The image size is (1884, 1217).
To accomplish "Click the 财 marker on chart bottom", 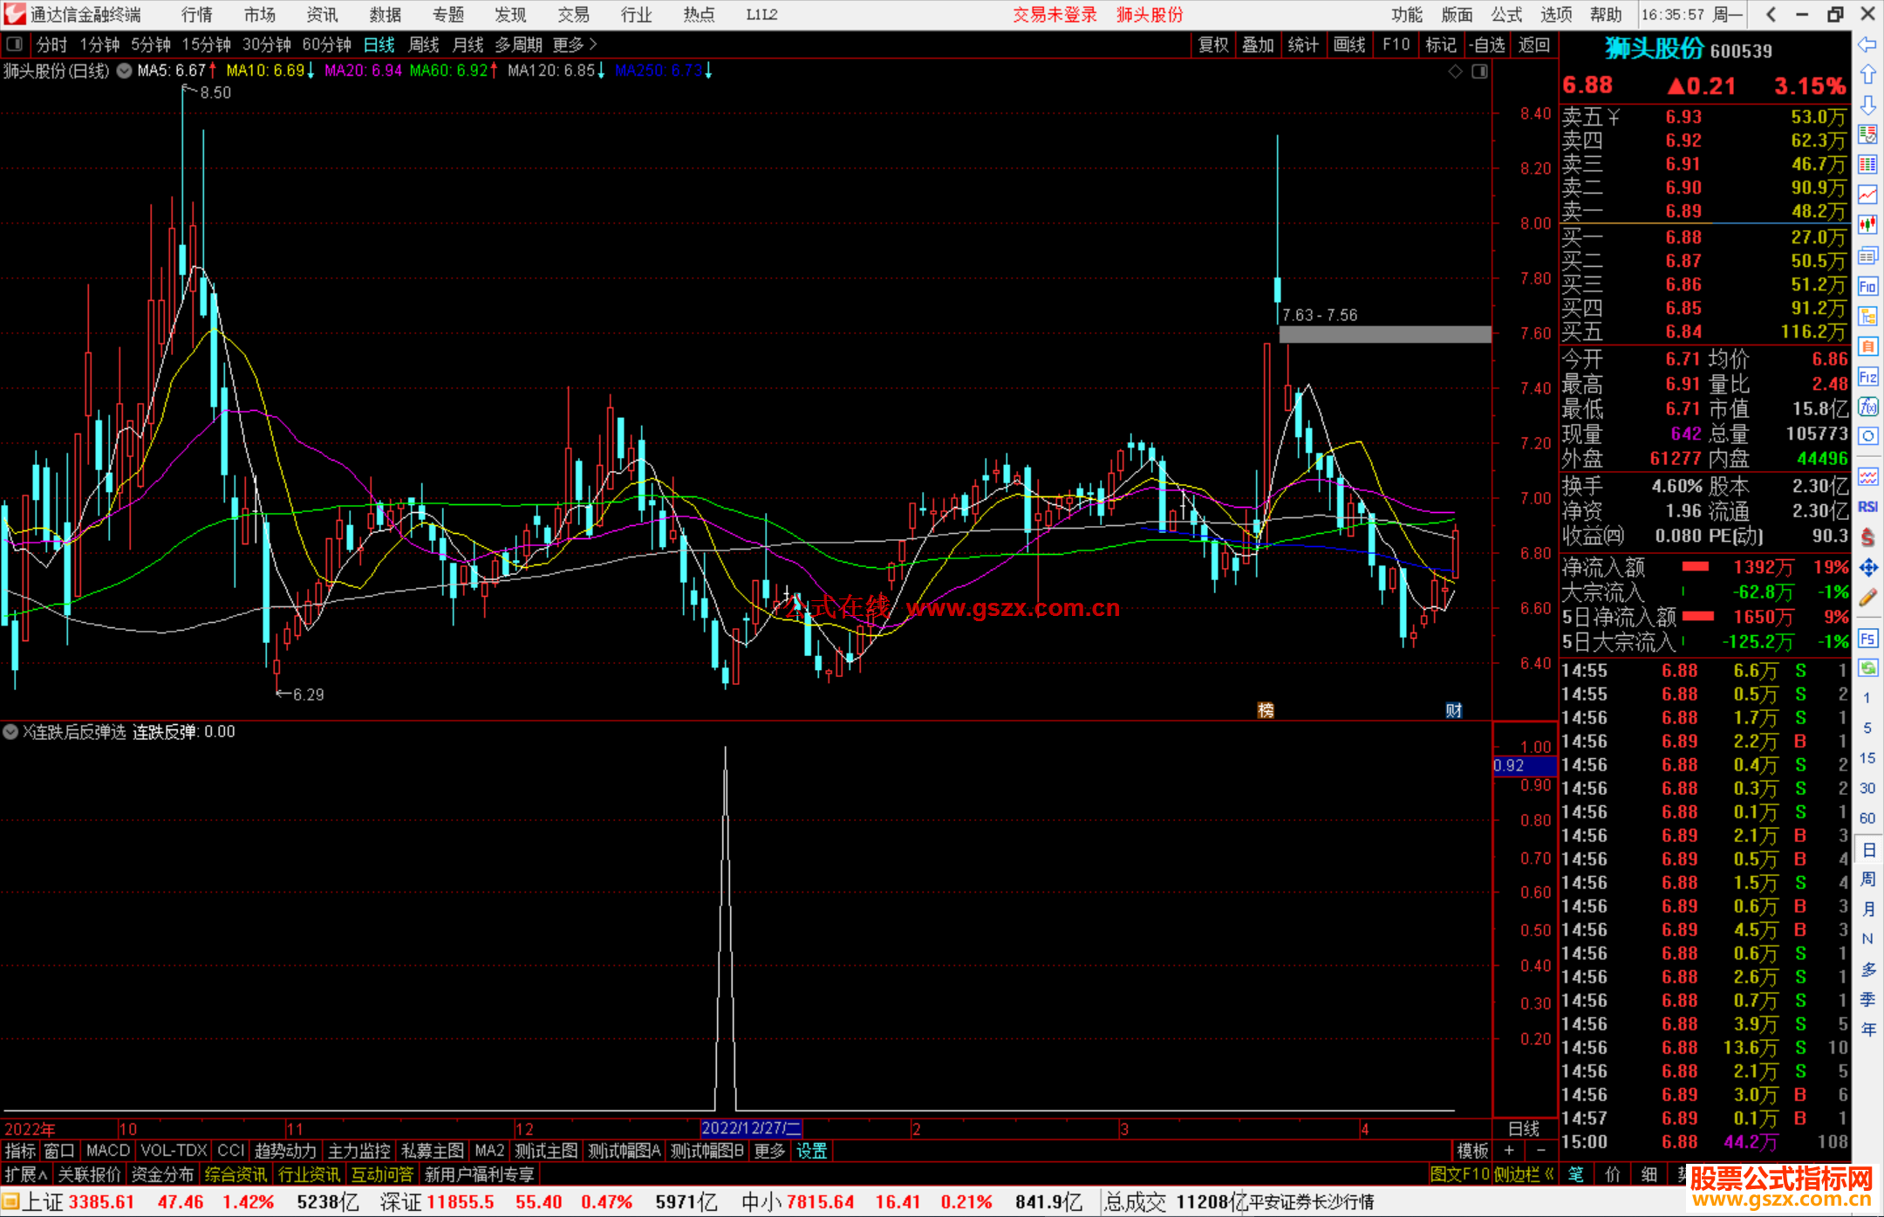I will (x=1453, y=710).
